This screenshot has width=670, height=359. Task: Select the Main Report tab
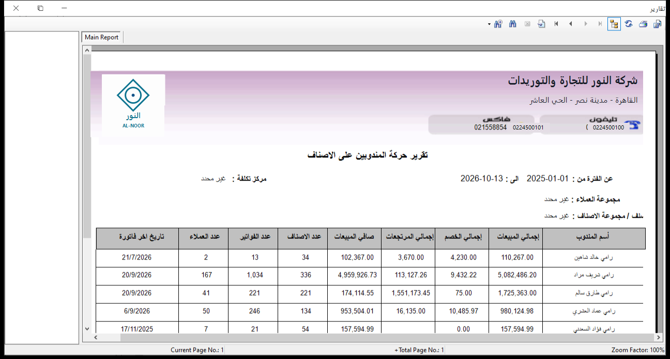click(102, 37)
